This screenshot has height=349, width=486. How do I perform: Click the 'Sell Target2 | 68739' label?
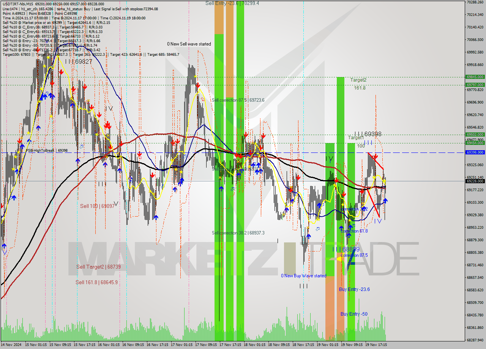pyautogui.click(x=98, y=267)
